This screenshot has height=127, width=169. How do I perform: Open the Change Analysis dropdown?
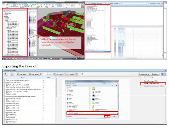[x=144, y=74]
